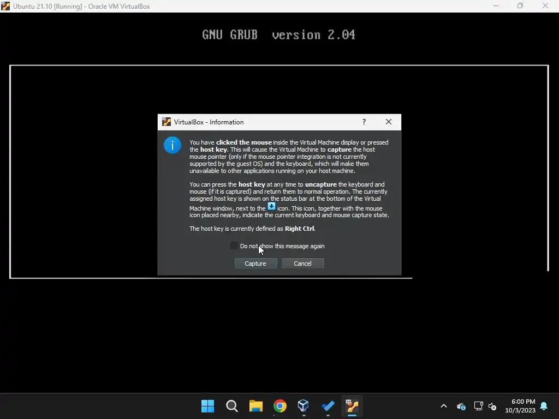Open the dialog help question mark

point(364,122)
